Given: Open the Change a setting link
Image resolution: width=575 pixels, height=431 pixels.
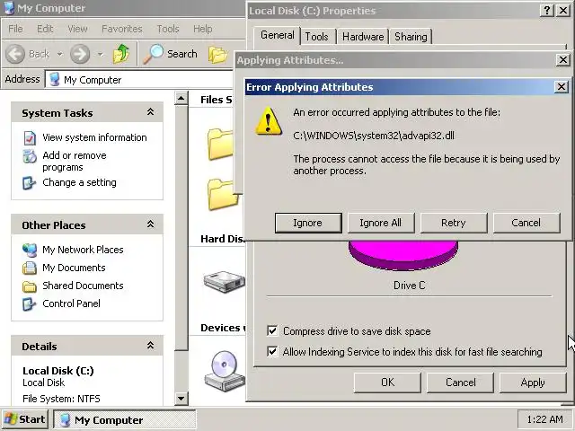Looking at the screenshot, I should [79, 182].
